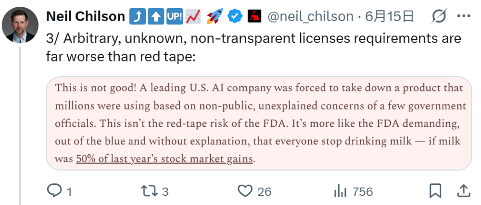Image resolution: width=481 pixels, height=205 pixels.
Task: Share the tweet via the upload icon
Action: [464, 191]
